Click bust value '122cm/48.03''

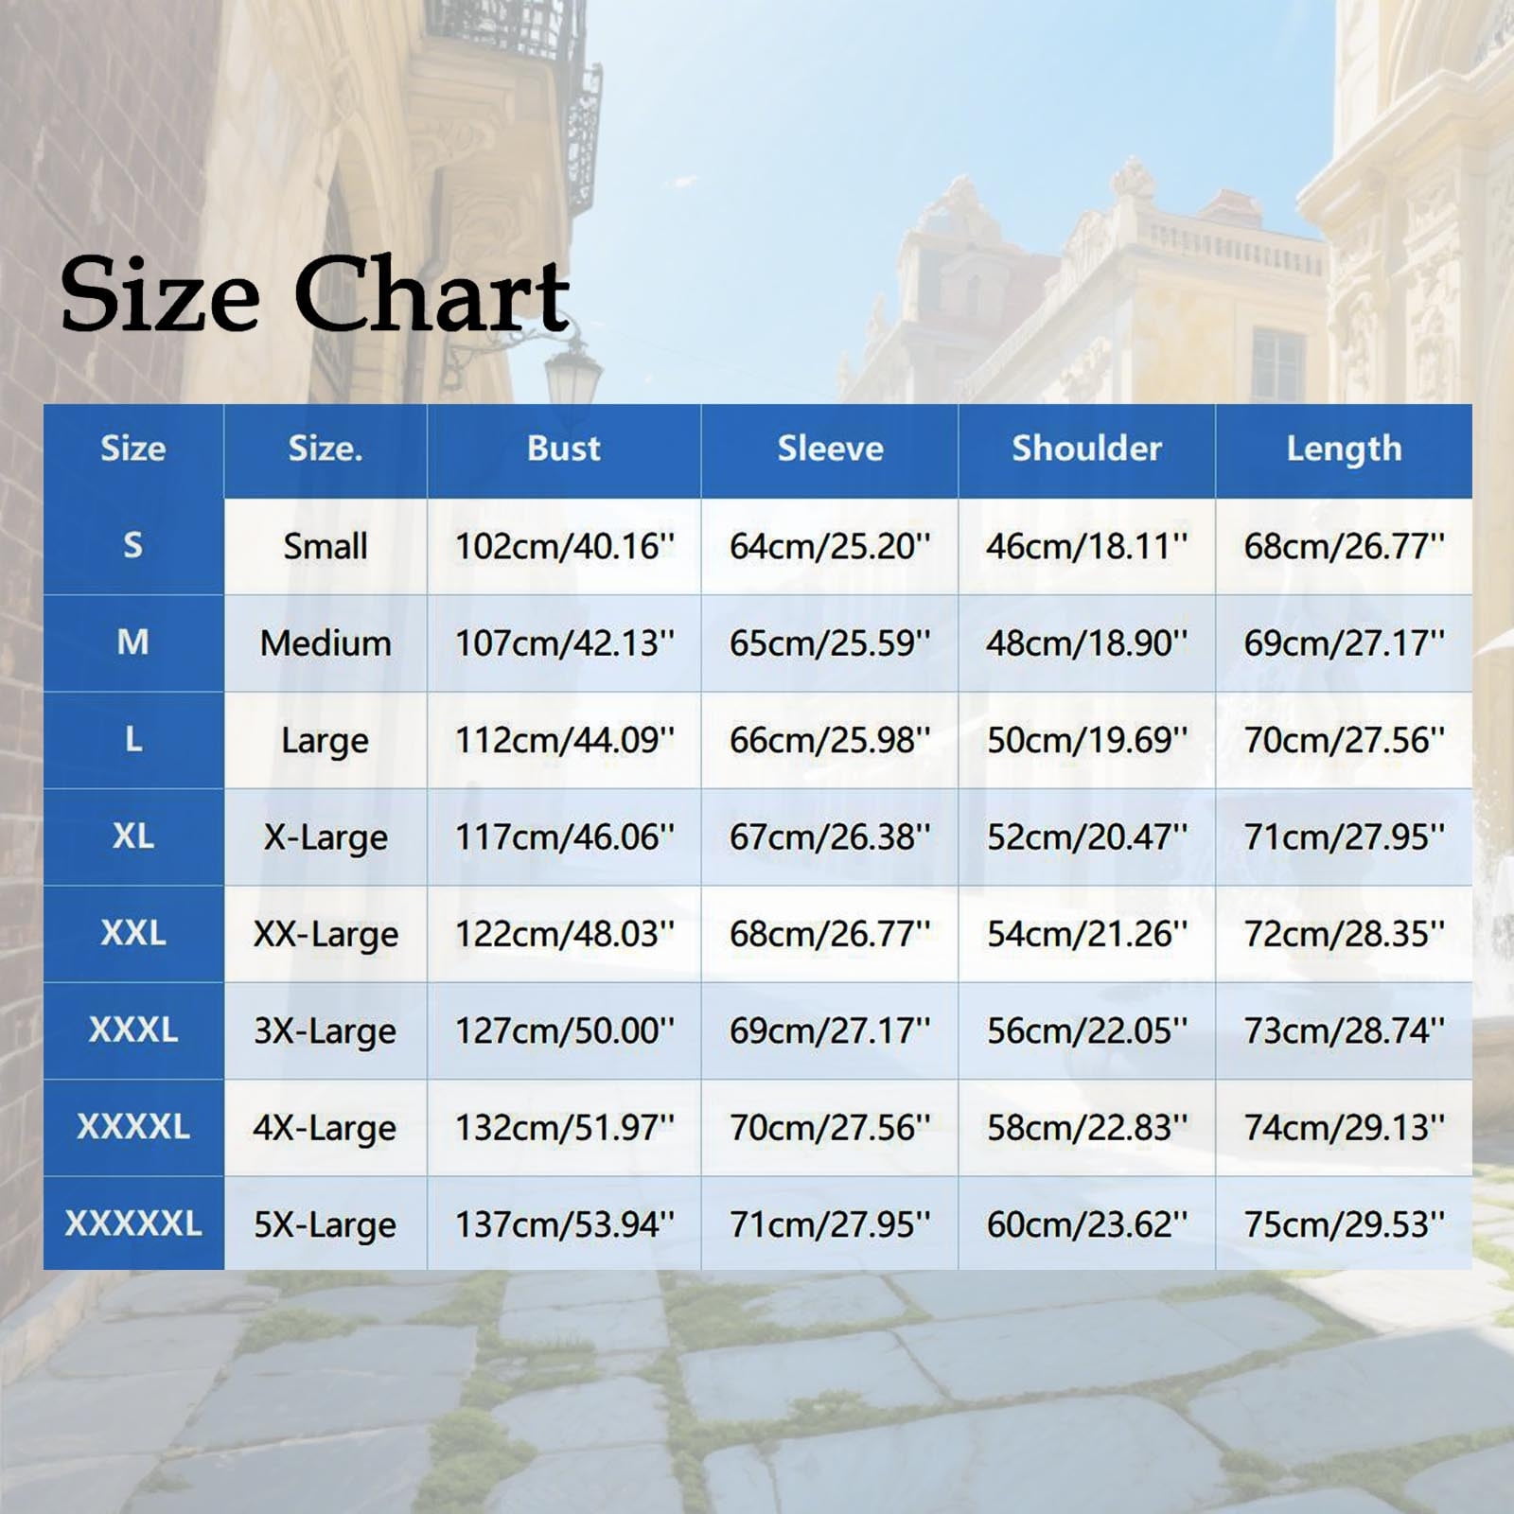pyautogui.click(x=565, y=934)
